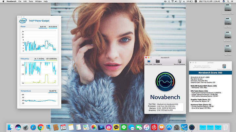This screenshot has height=132, width=236.
Task: Open the Apple menu
Action: tap(3, 1)
